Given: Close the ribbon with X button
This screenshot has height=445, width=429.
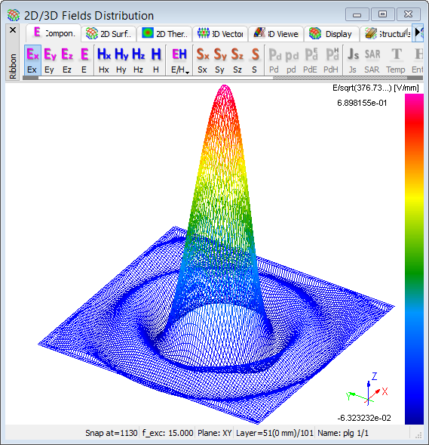Looking at the screenshot, I should coord(13,29).
